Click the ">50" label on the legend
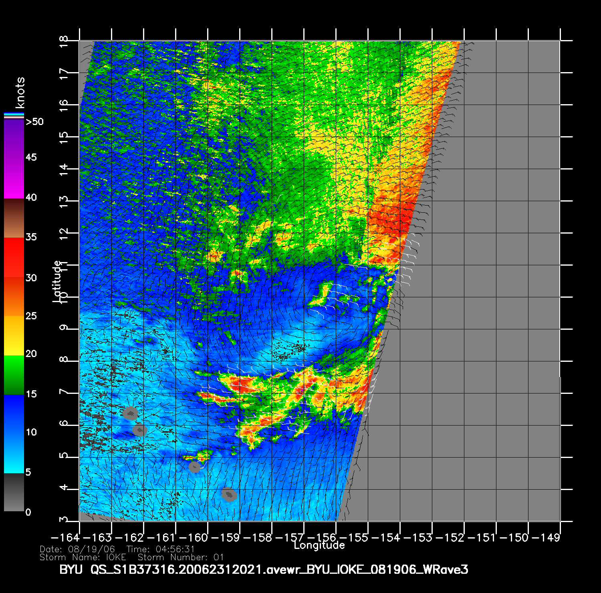 click(x=34, y=122)
